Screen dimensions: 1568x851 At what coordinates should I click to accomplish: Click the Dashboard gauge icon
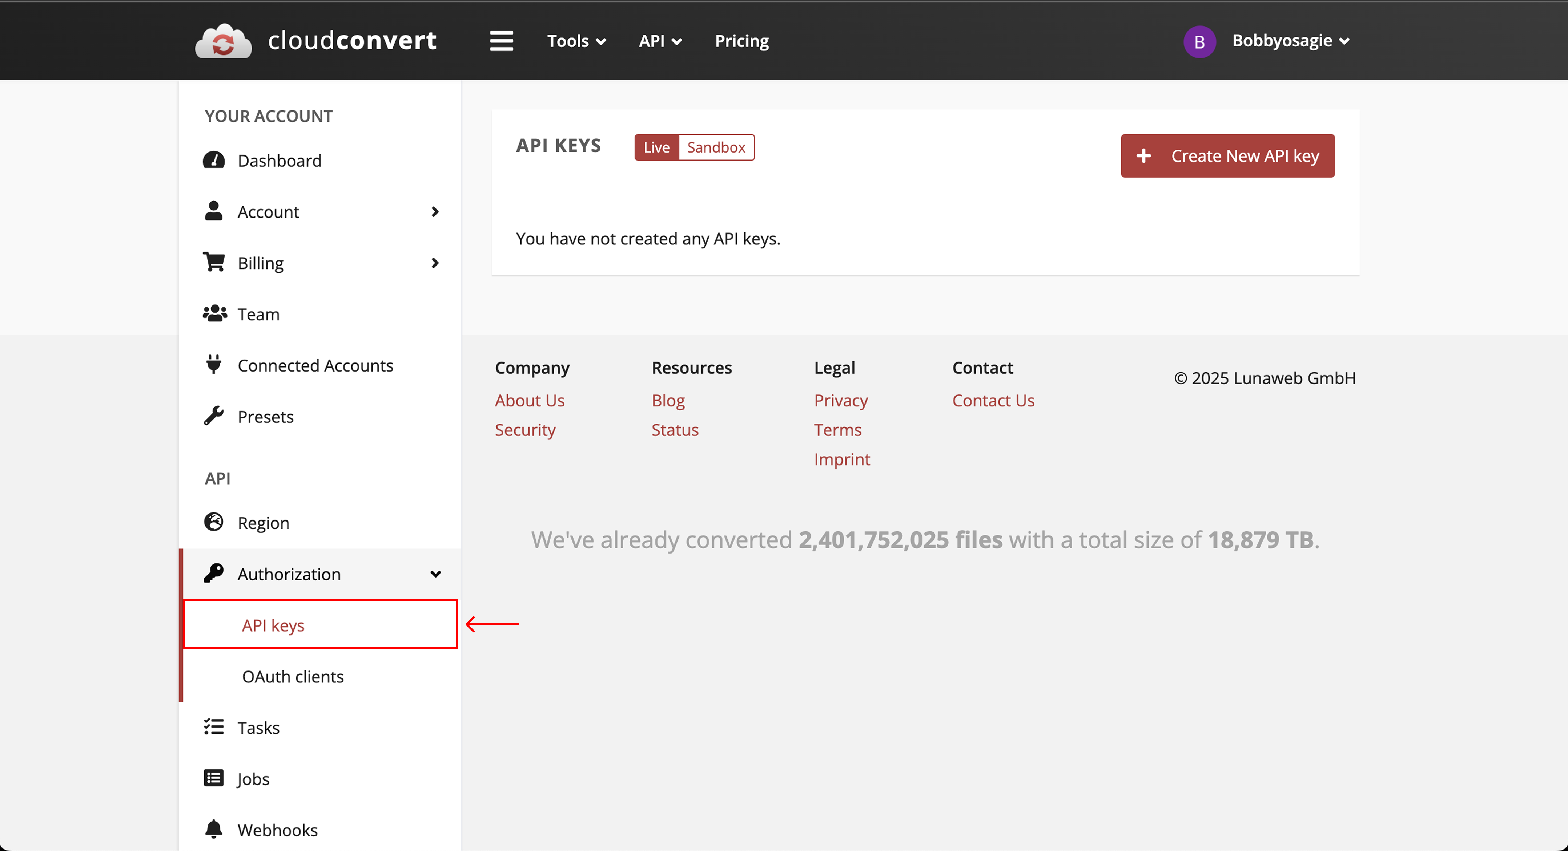pos(214,160)
